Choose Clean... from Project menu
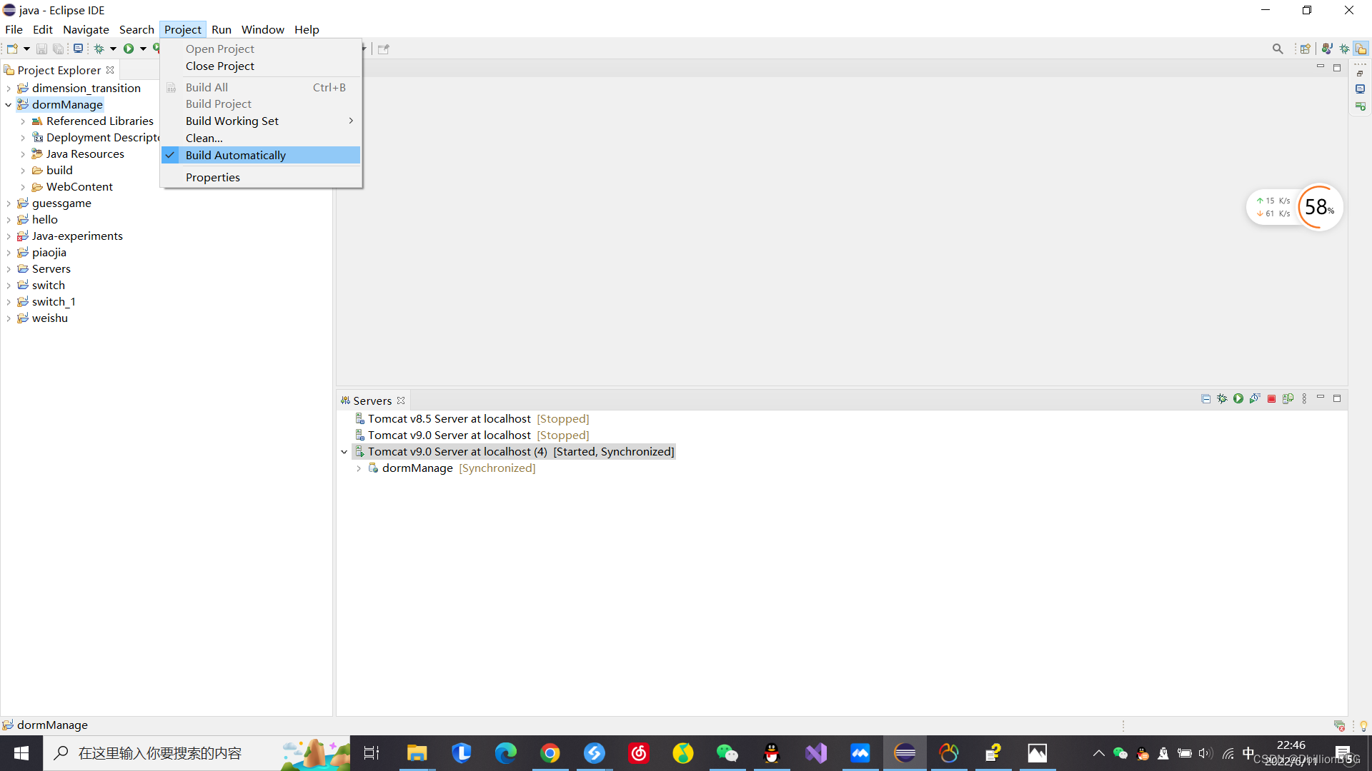Viewport: 1372px width, 771px height. point(262,138)
